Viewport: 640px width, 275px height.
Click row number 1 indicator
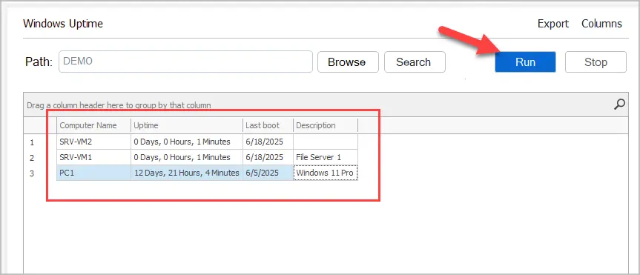coord(32,142)
